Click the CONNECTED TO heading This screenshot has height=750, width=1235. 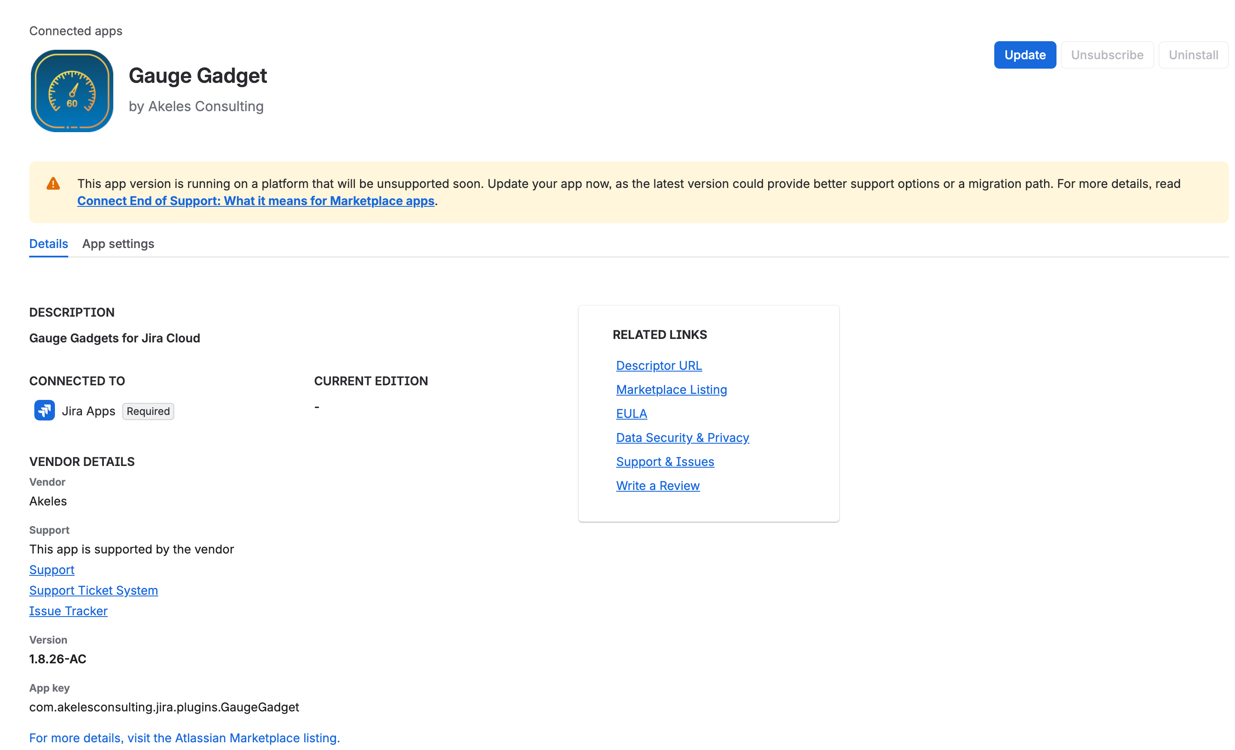[x=77, y=381]
